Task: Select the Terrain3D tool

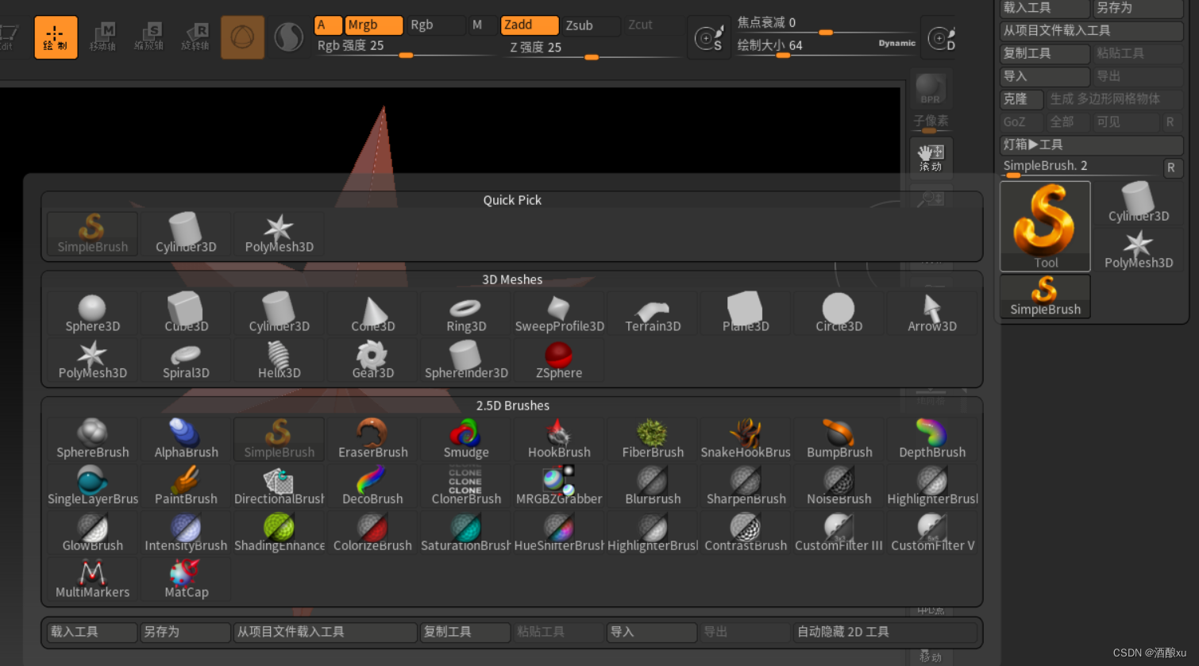Action: pos(653,314)
